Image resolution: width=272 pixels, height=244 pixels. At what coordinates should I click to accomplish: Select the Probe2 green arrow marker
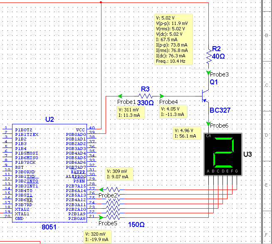coord(101,190)
